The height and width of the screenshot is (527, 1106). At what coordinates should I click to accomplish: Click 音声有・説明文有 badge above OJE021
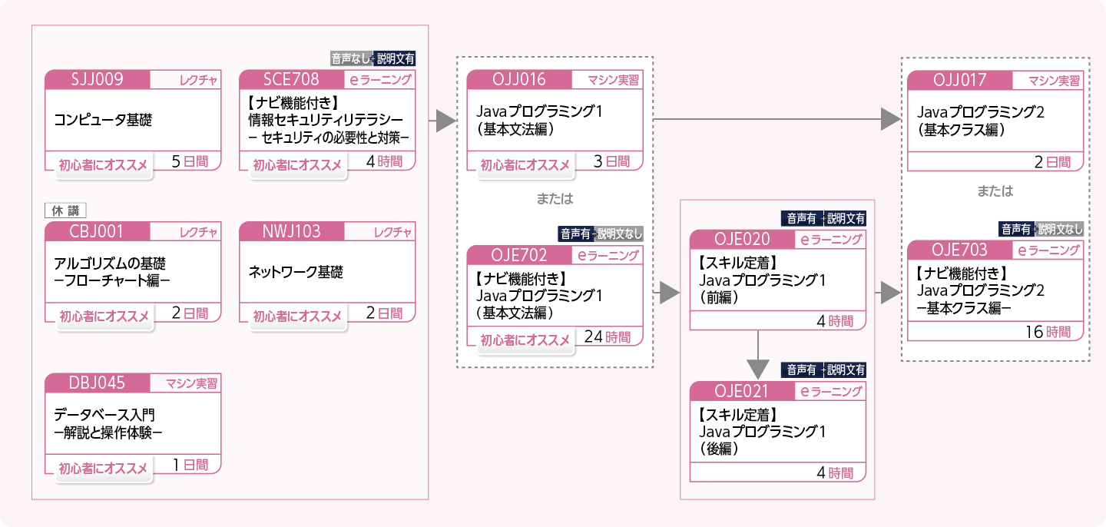point(823,370)
